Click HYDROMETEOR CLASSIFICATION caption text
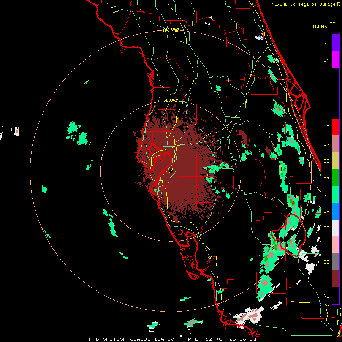This screenshot has height=342, width=342. coord(133,339)
